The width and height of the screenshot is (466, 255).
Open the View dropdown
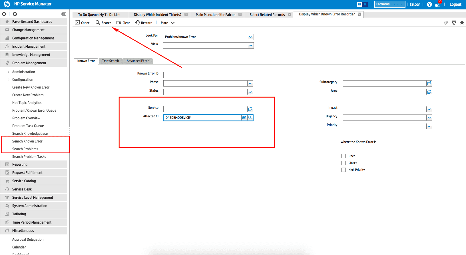pyautogui.click(x=251, y=45)
